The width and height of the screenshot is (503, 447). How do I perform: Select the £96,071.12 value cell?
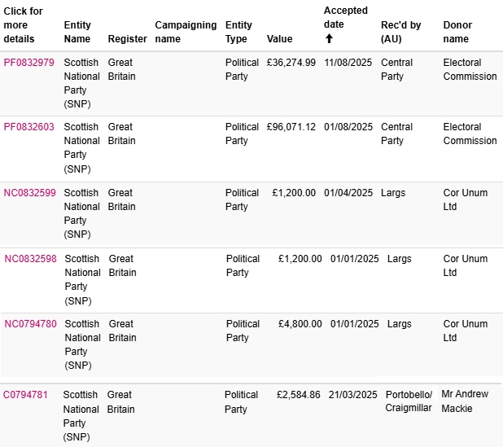tap(291, 127)
